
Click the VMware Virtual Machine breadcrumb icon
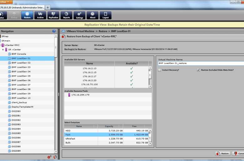pos(64,31)
